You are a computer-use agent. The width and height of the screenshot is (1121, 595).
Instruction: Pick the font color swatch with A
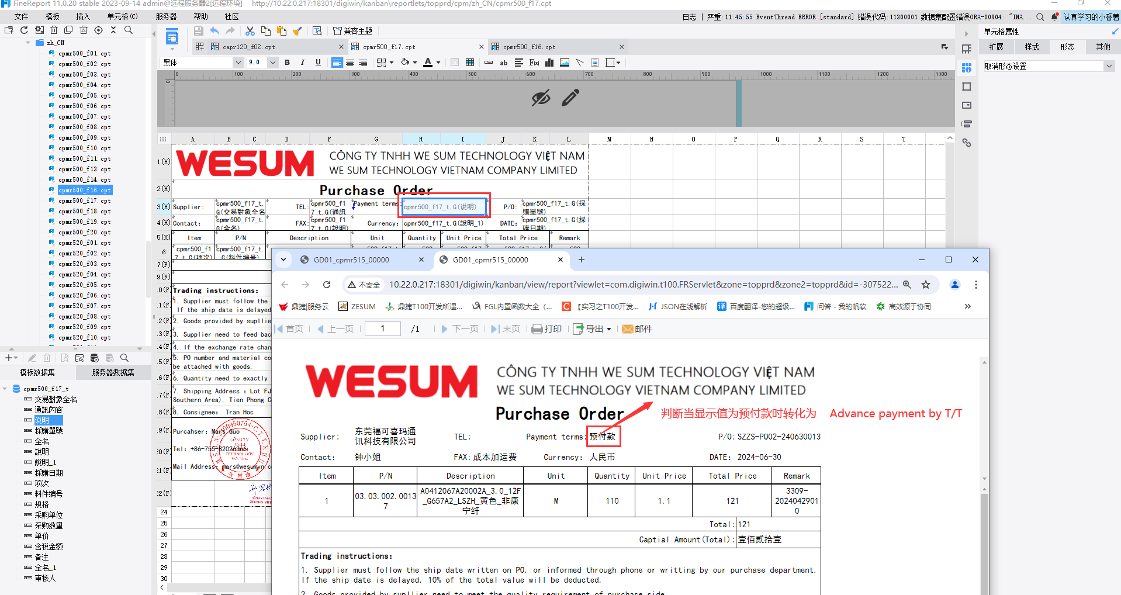pyautogui.click(x=428, y=63)
